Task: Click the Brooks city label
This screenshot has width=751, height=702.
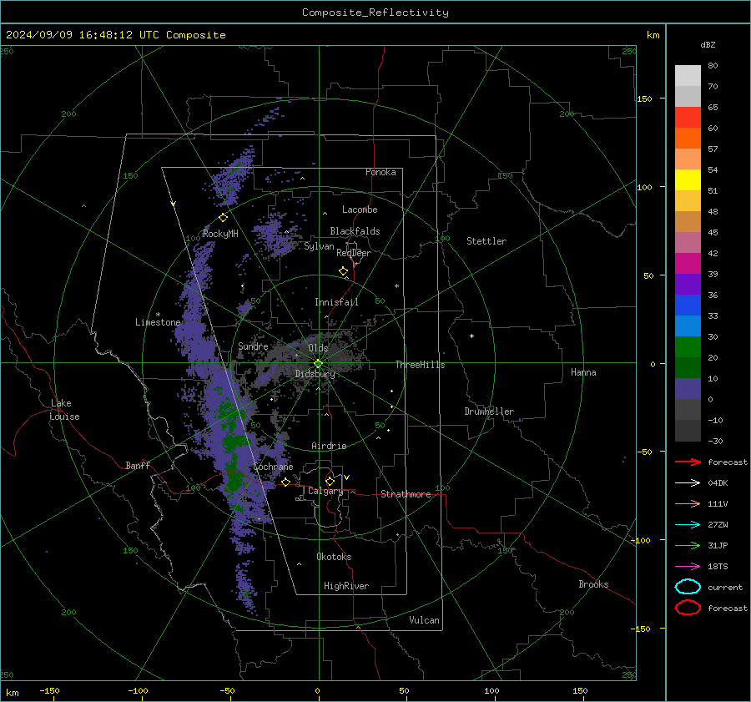Action: pyautogui.click(x=593, y=584)
